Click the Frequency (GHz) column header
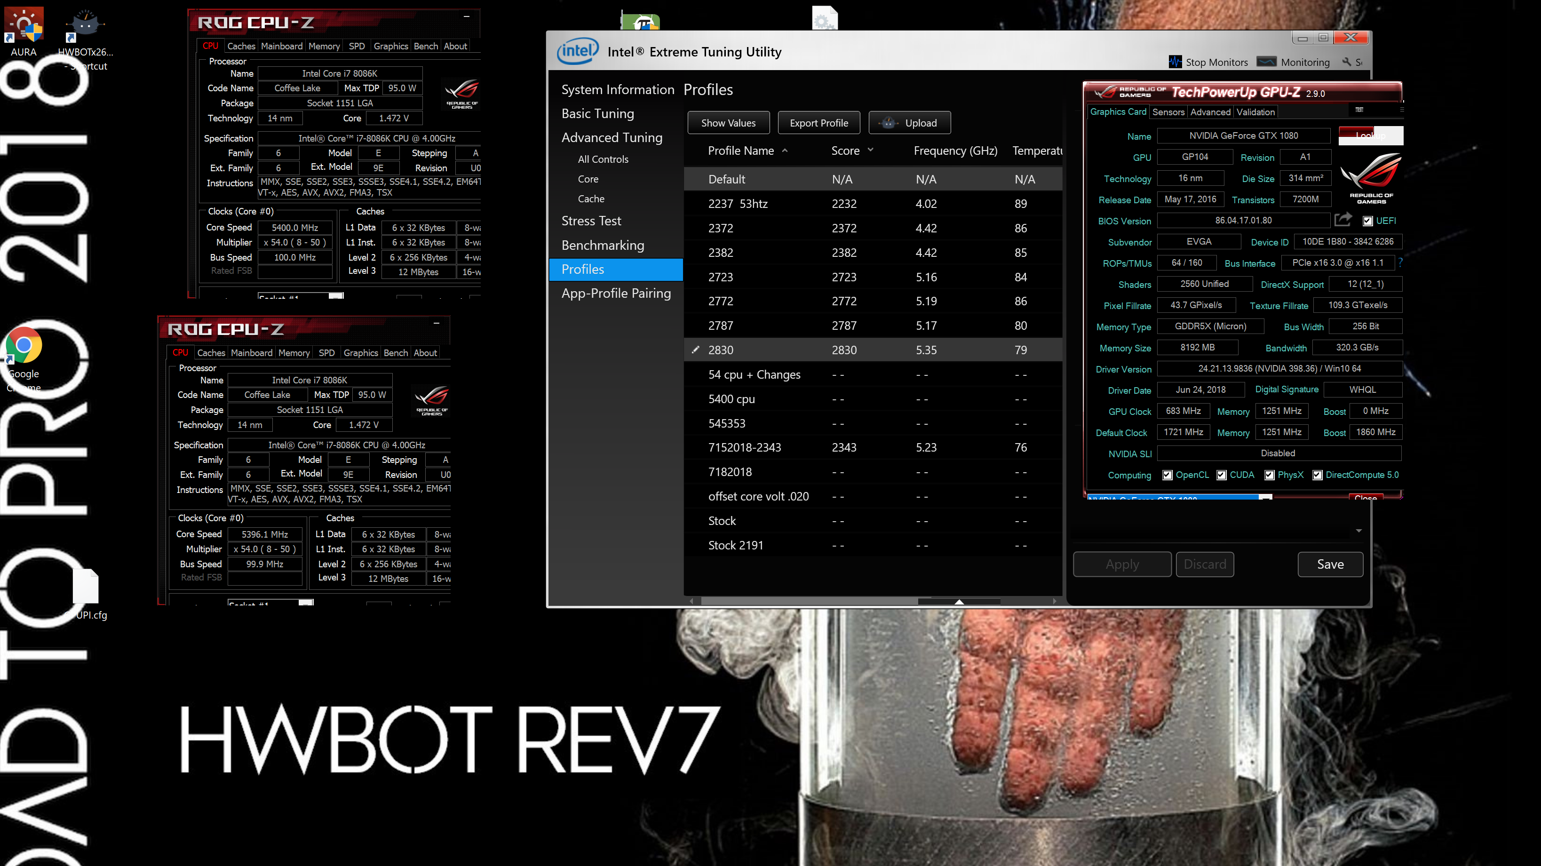This screenshot has width=1541, height=866. pyautogui.click(x=955, y=151)
